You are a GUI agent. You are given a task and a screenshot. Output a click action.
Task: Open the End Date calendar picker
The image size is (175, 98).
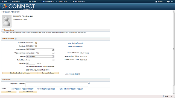[x=36, y=46]
